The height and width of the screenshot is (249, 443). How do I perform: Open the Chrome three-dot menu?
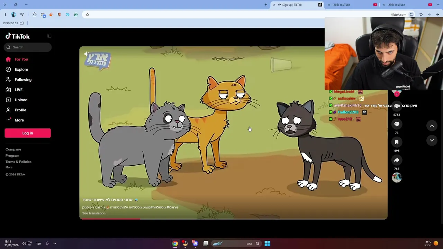[x=5, y=15]
